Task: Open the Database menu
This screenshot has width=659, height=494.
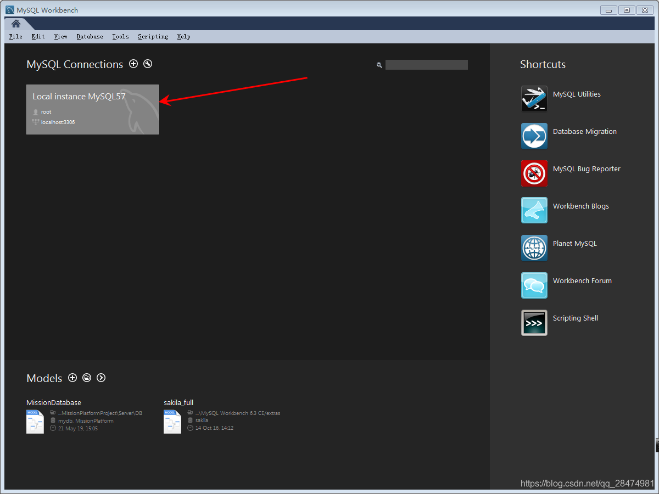Action: [90, 36]
